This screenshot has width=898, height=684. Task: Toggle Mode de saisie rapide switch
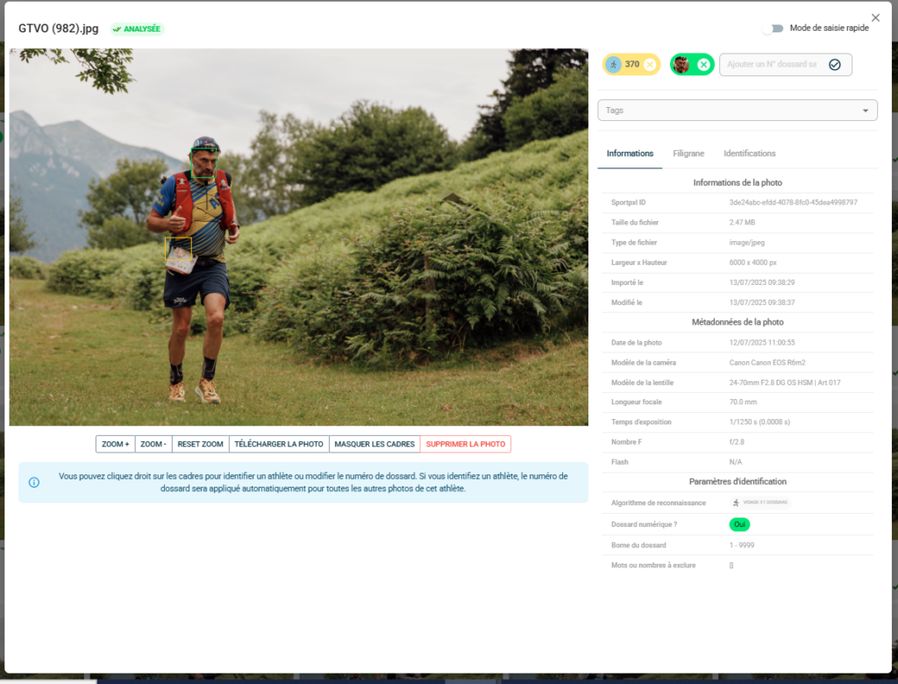tap(773, 29)
